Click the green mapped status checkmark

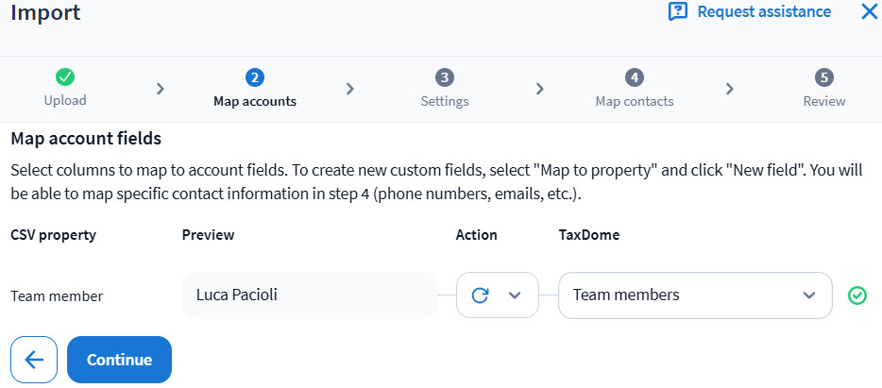click(x=857, y=295)
